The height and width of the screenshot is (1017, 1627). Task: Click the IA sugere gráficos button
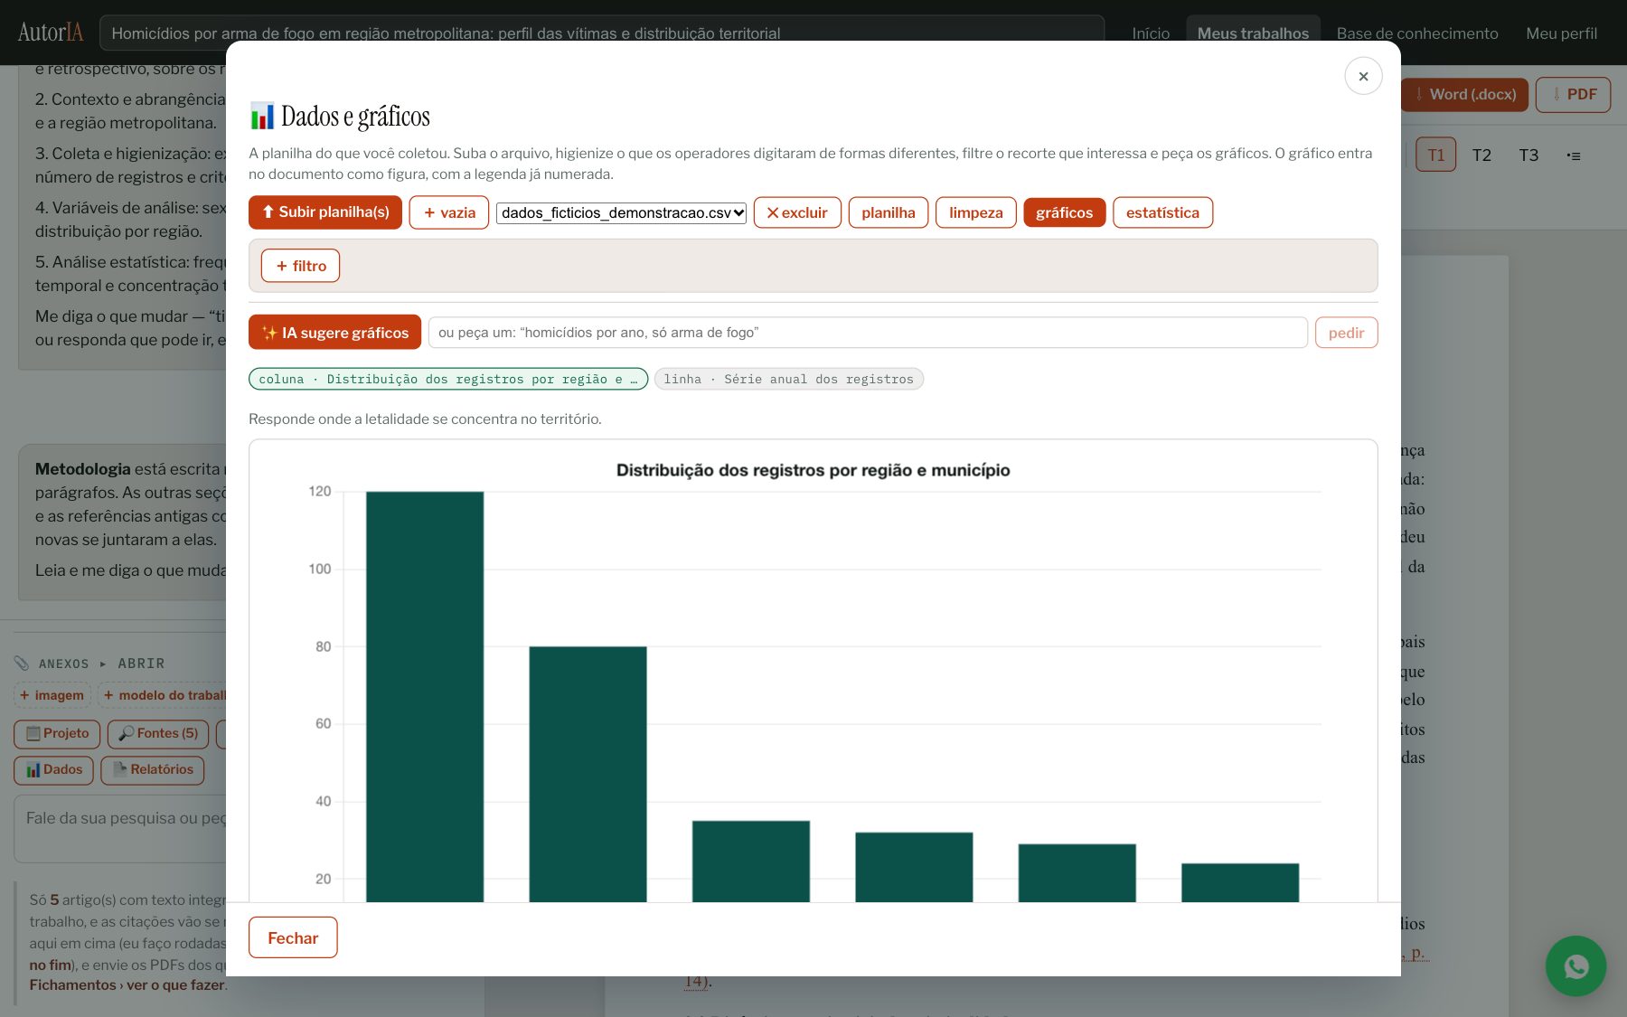pyautogui.click(x=334, y=332)
